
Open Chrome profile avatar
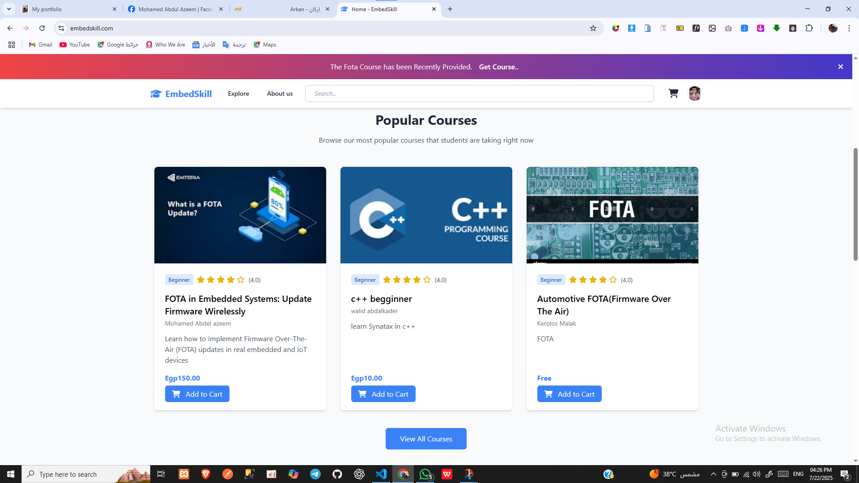pos(833,28)
